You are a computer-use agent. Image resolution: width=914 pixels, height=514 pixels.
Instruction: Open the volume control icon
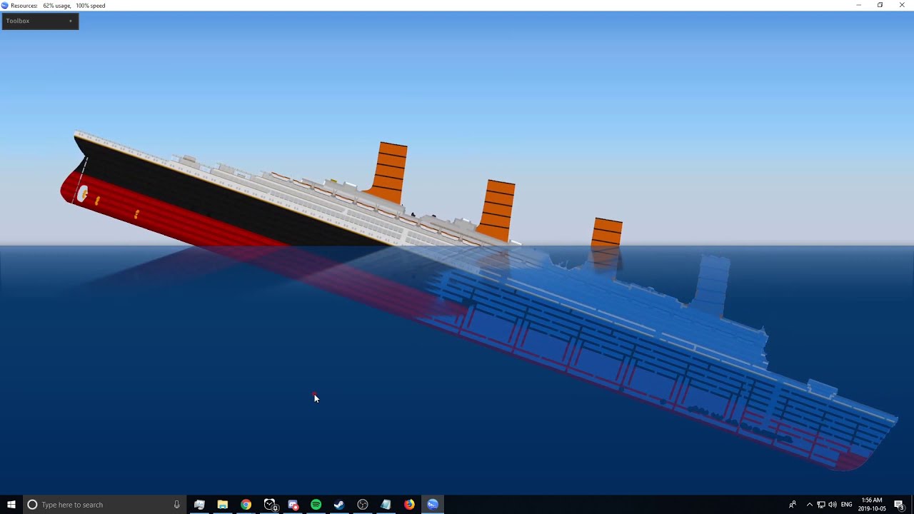[832, 505]
